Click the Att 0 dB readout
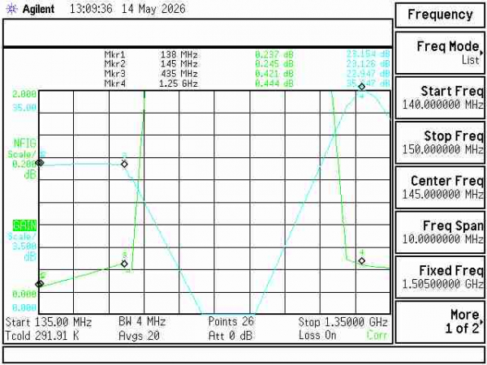The image size is (487, 365). pos(231,336)
